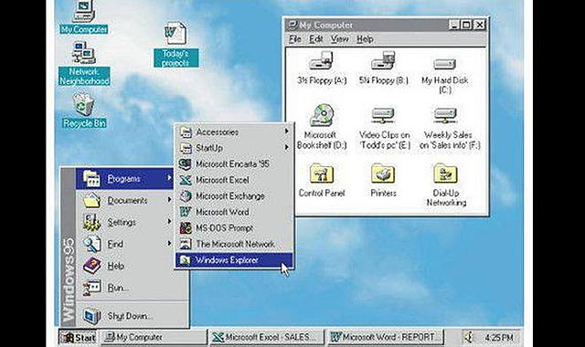Launch Microsoft Encarta '95 from Programs

click(234, 164)
